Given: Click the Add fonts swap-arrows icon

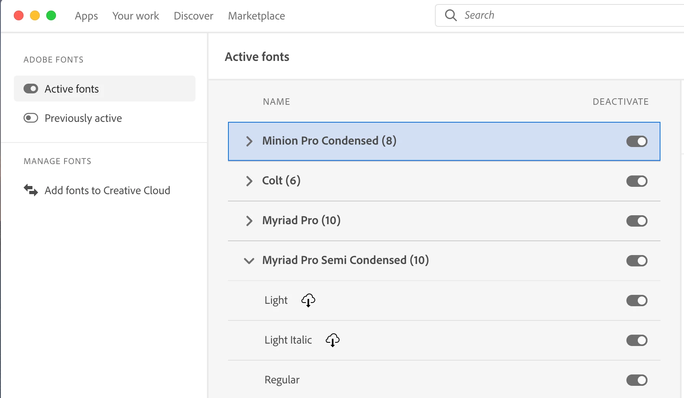Looking at the screenshot, I should (31, 190).
